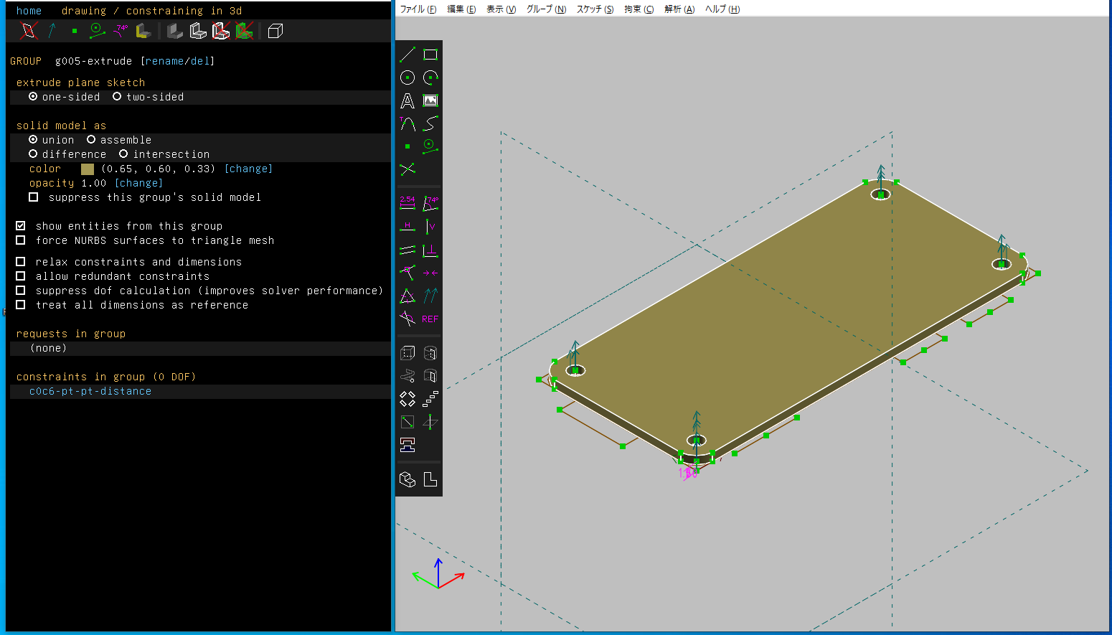
Task: Choose the difference solid model option
Action: coord(33,154)
